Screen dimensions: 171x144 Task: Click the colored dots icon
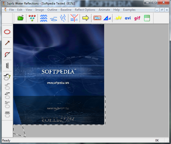coord(32,18)
